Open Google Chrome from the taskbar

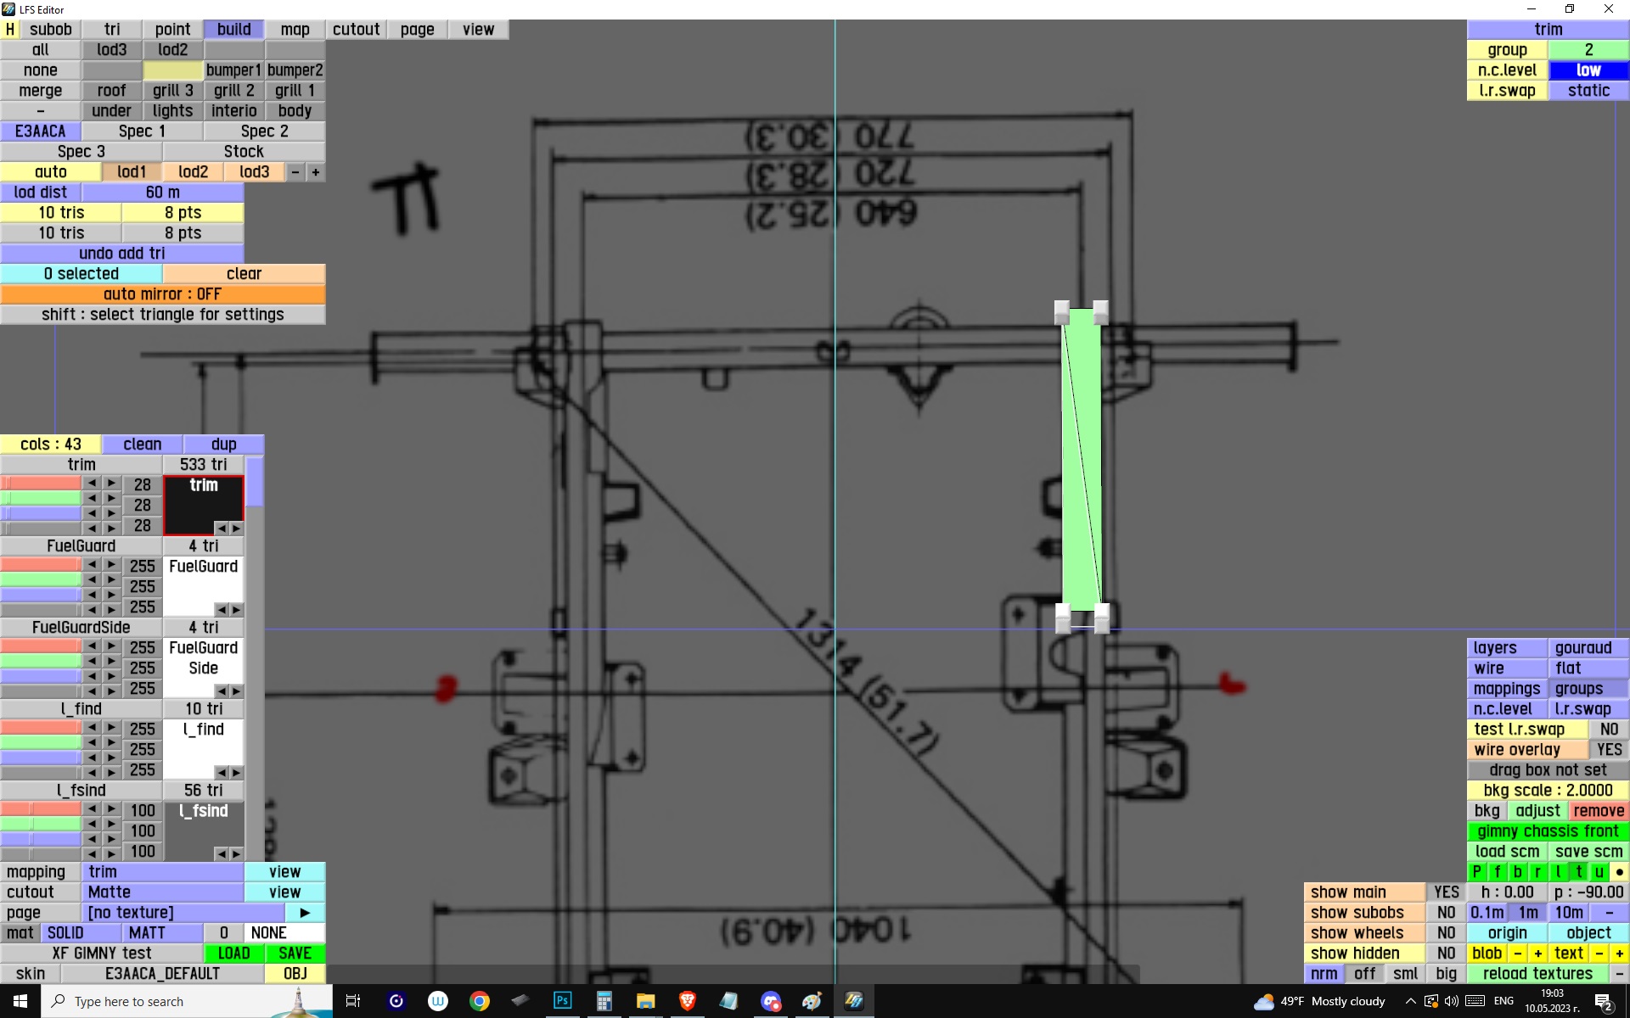click(480, 1001)
